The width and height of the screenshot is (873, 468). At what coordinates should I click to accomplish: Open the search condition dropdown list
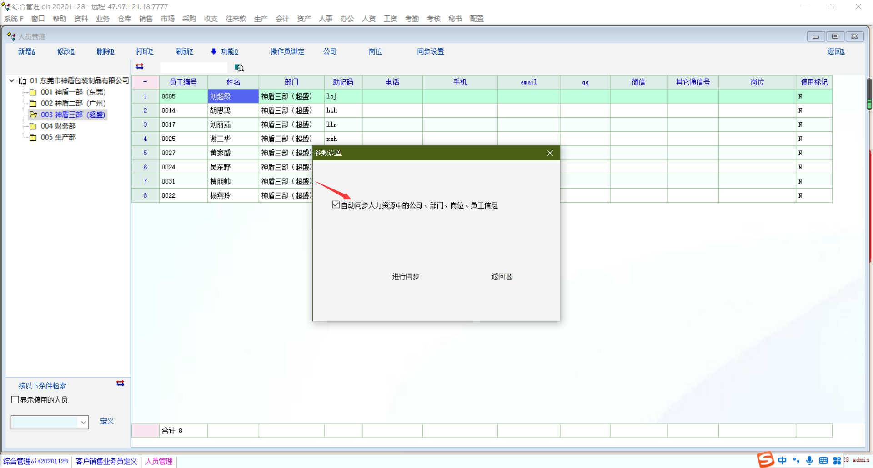pos(83,422)
